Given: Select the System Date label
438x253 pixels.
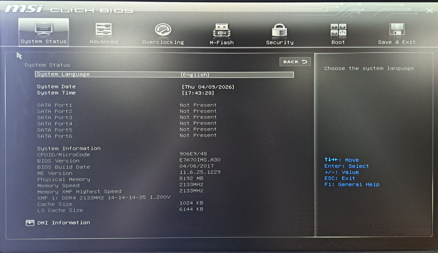Looking at the screenshot, I should pyautogui.click(x=56, y=87).
